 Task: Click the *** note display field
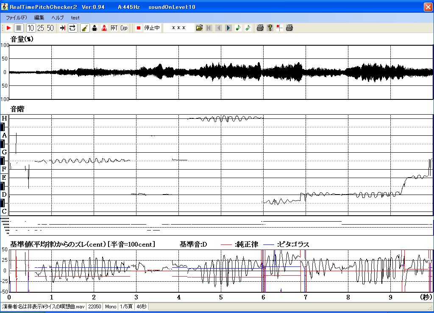178,28
